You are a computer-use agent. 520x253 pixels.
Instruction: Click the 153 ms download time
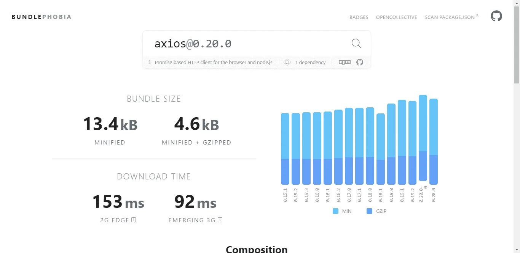(118, 202)
